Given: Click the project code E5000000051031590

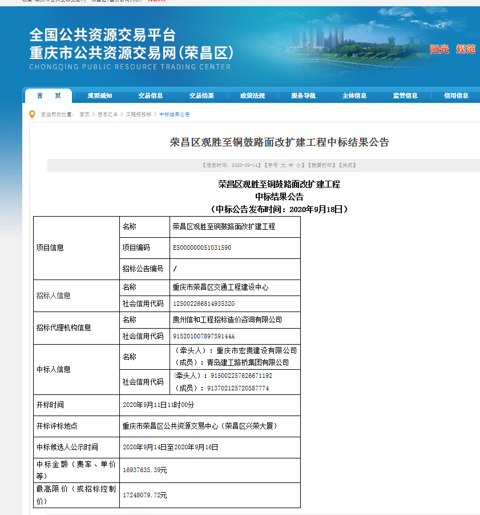Looking at the screenshot, I should click(202, 247).
